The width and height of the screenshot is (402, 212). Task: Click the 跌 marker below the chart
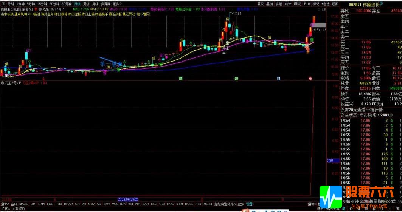[236, 79]
